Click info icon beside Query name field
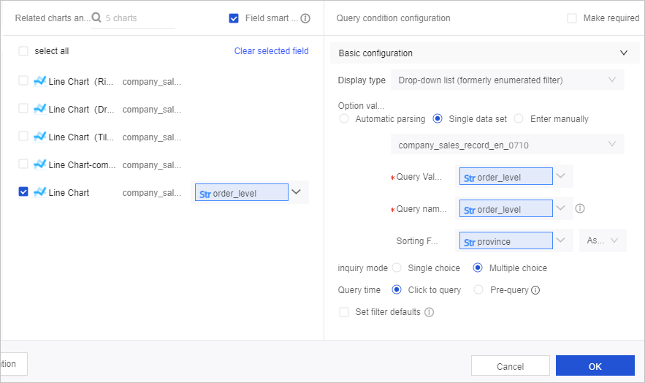The width and height of the screenshot is (645, 383). pos(580,208)
